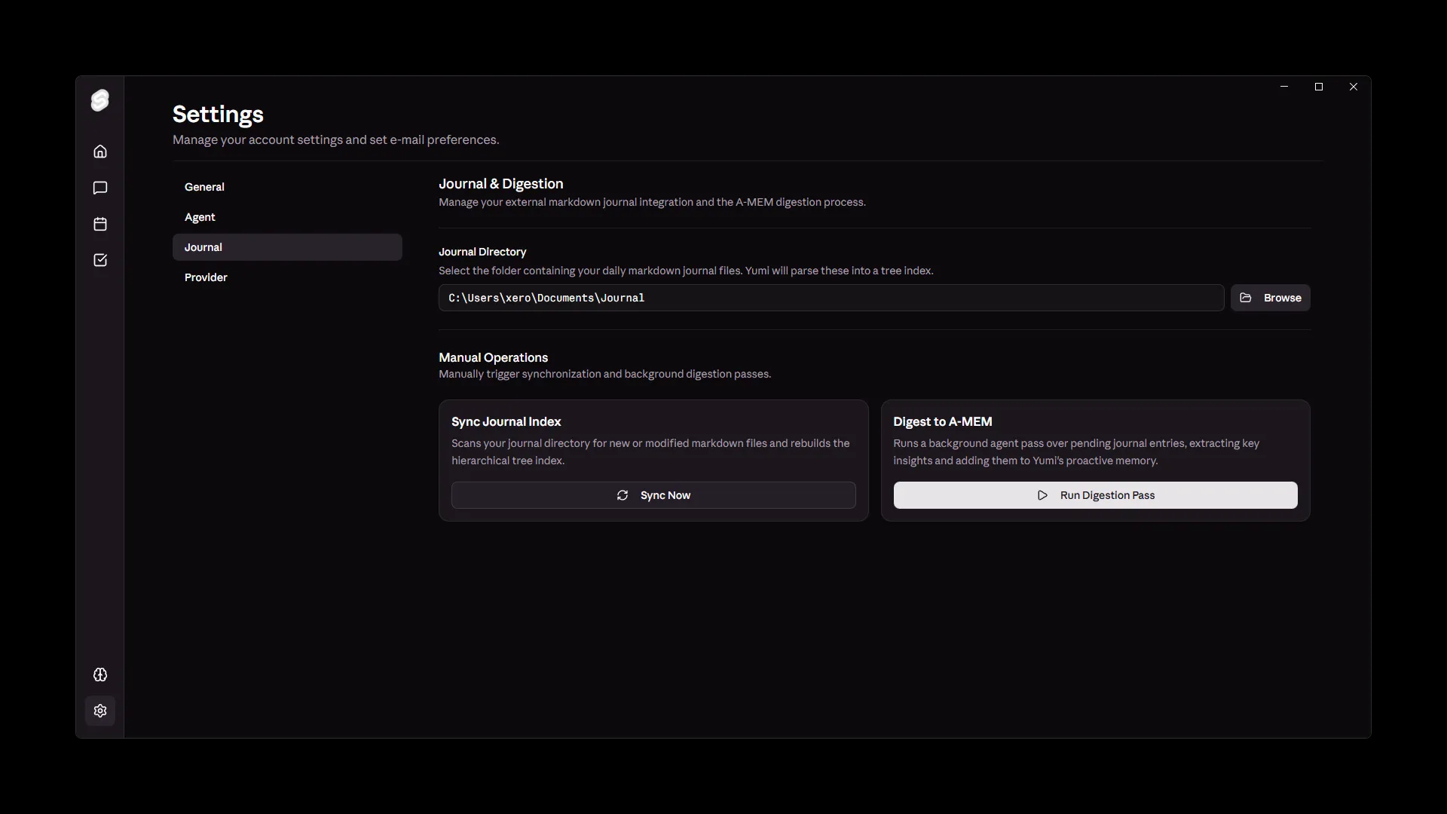Switch to the General settings section
The image size is (1447, 814).
204,187
